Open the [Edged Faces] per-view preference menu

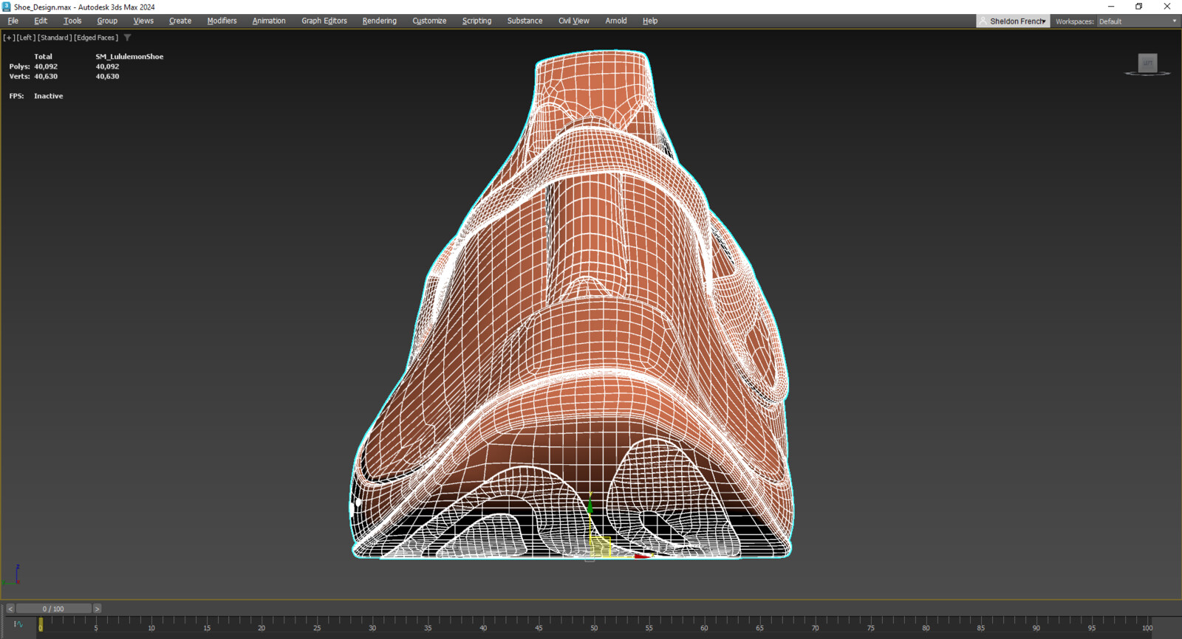pos(96,38)
